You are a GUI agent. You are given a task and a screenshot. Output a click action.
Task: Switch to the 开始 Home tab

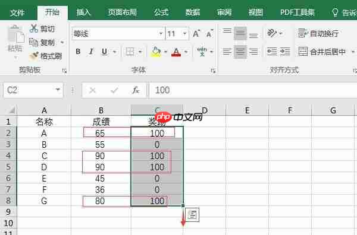click(x=52, y=12)
